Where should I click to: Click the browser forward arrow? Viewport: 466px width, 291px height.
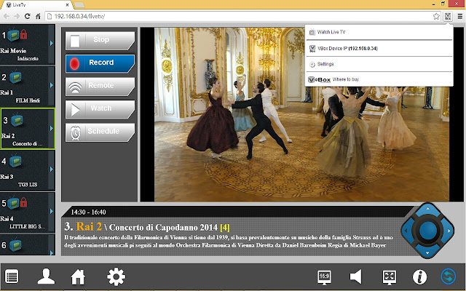[17, 16]
